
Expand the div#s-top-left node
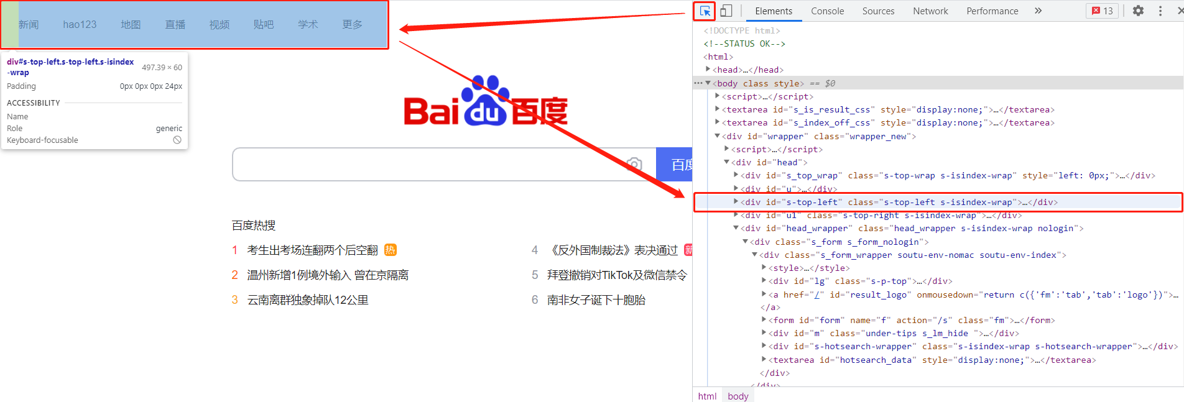736,201
